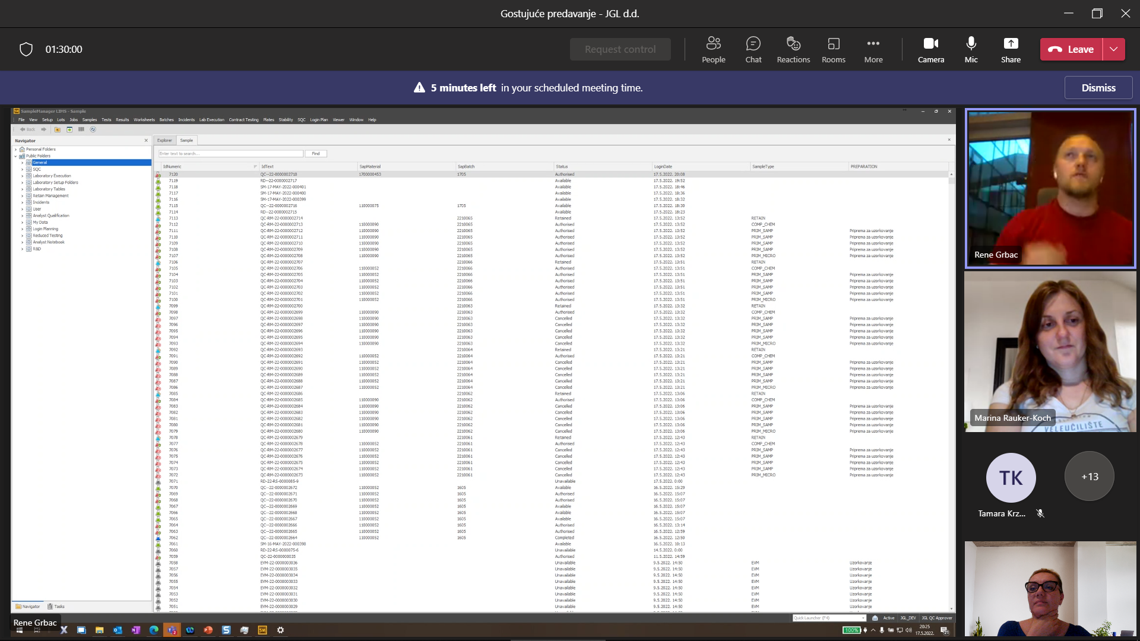Viewport: 1140px width, 641px height.
Task: Share your screen content
Action: click(x=1011, y=49)
